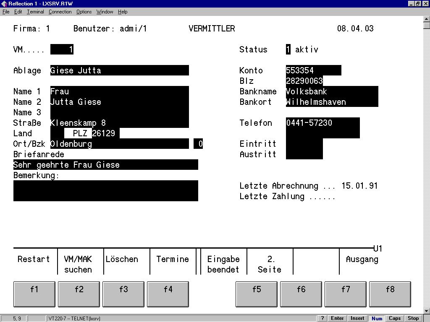Click the Status field showing 1
The image size is (430, 322).
coord(288,49)
